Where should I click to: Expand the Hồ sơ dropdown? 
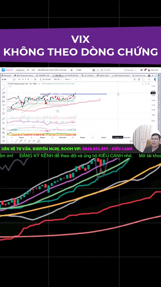coord(68,79)
